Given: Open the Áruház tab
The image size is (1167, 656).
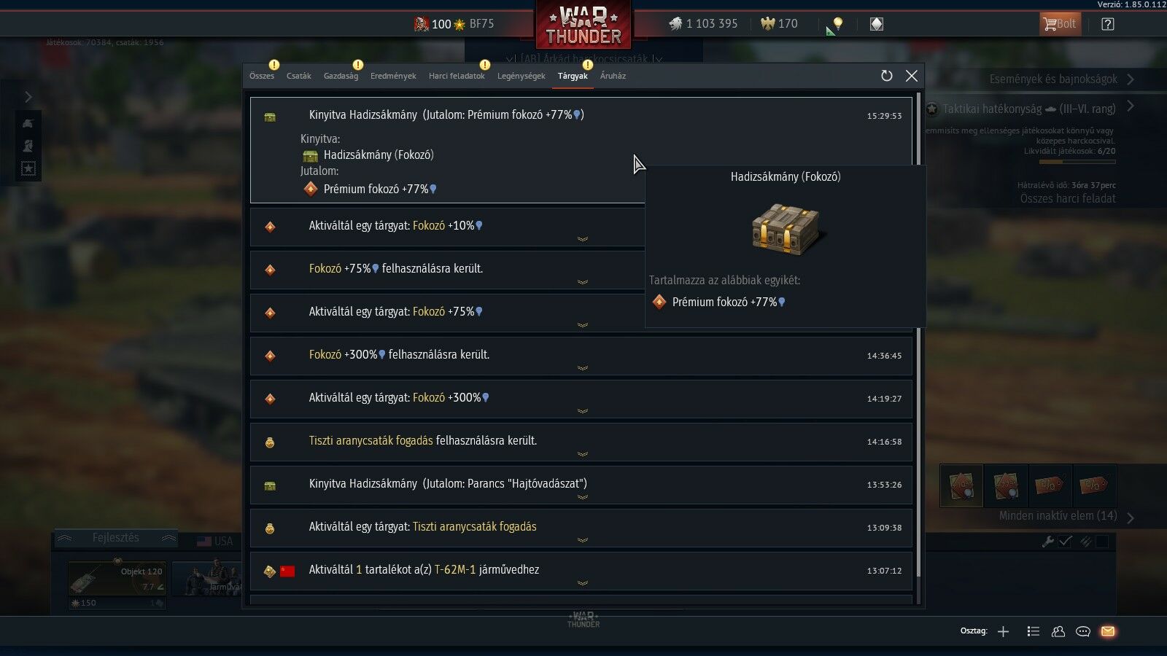Looking at the screenshot, I should pos(613,76).
